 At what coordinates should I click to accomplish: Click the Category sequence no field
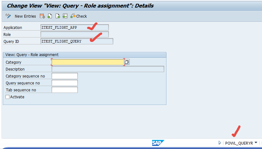click(65, 76)
